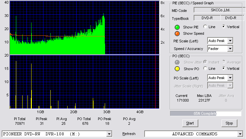The width and height of the screenshot is (246, 139).
Task: Click the PI Total value 70971
Action: 20,123
